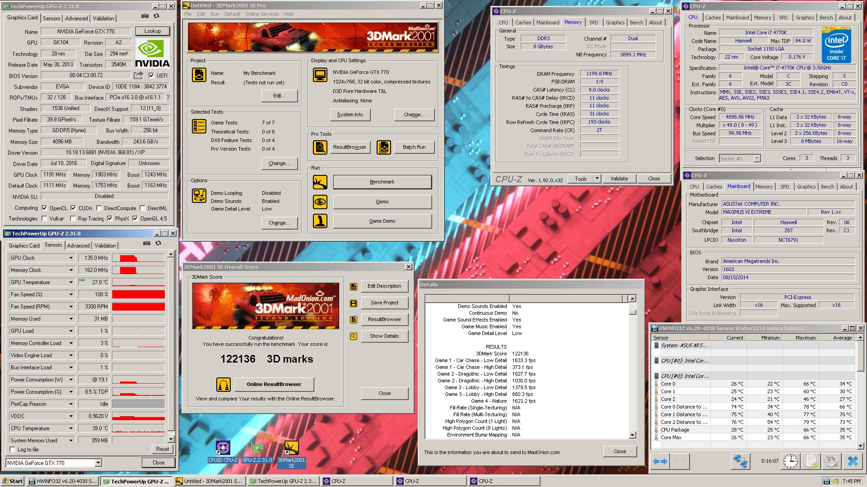Click HWiNFO sensor list scroll up arrow
867x487 pixels.
(860, 337)
